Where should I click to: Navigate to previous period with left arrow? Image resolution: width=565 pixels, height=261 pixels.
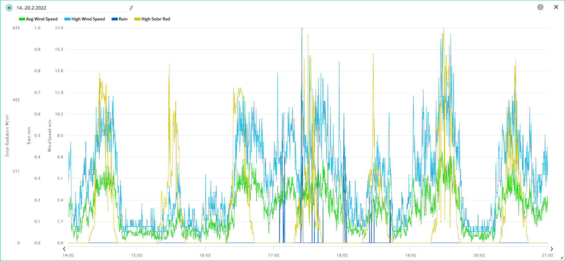tap(64, 249)
